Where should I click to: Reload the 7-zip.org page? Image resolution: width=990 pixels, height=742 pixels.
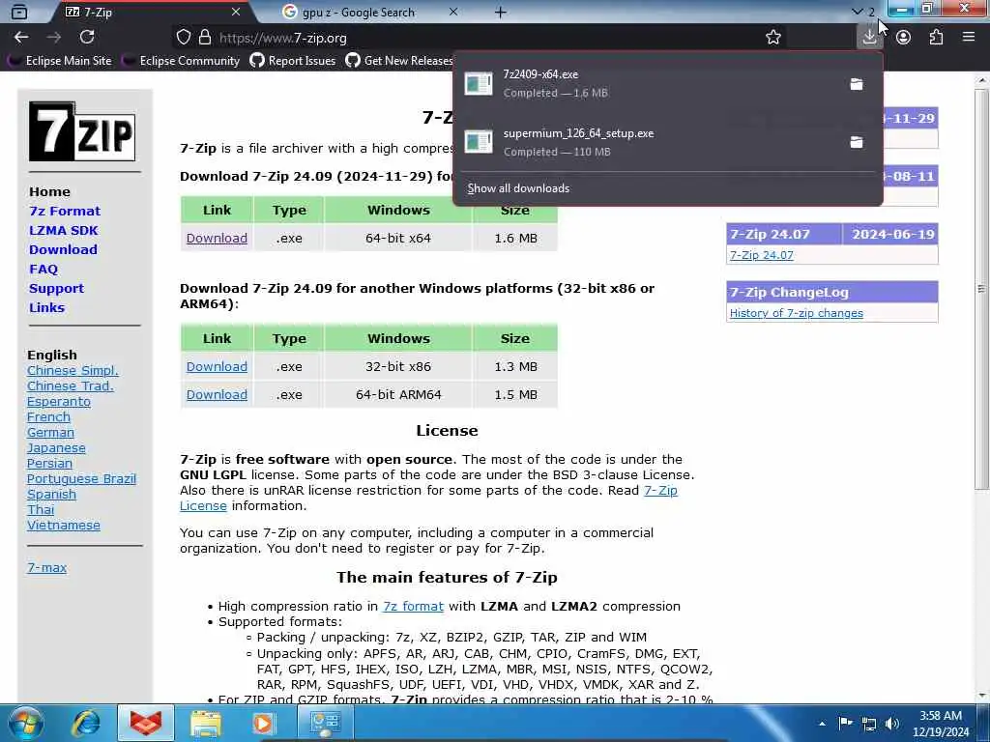click(x=87, y=38)
